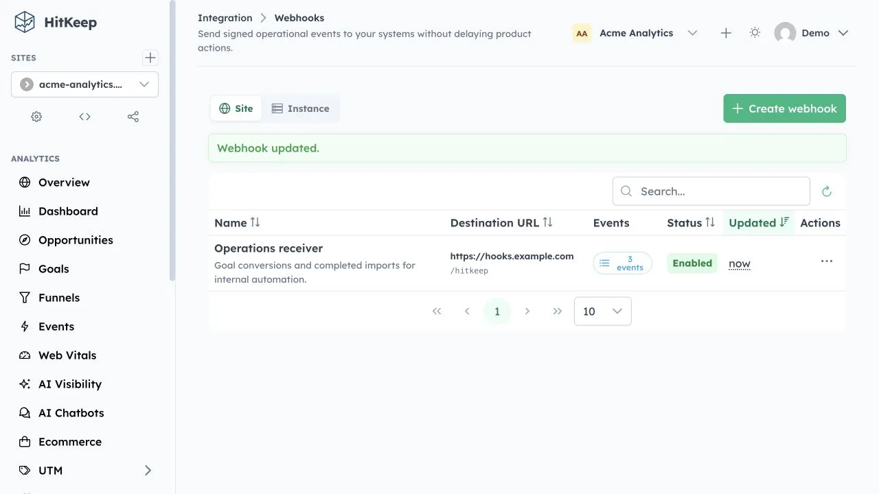
Task: Click the Demo user avatar
Action: click(x=785, y=33)
